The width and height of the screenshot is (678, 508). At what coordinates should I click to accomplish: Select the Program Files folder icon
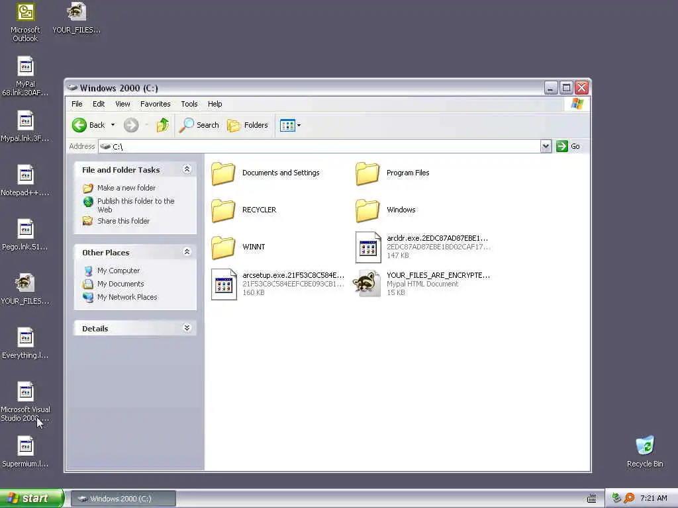367,173
